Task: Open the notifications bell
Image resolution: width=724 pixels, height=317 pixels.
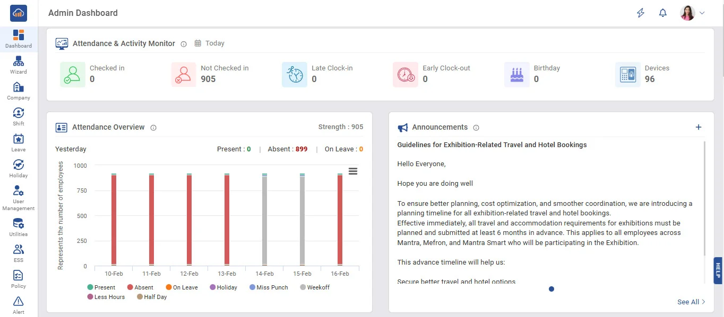Action: (662, 13)
